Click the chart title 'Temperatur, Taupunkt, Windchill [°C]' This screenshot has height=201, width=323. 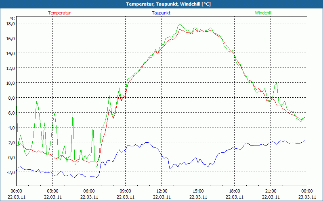coord(168,4)
